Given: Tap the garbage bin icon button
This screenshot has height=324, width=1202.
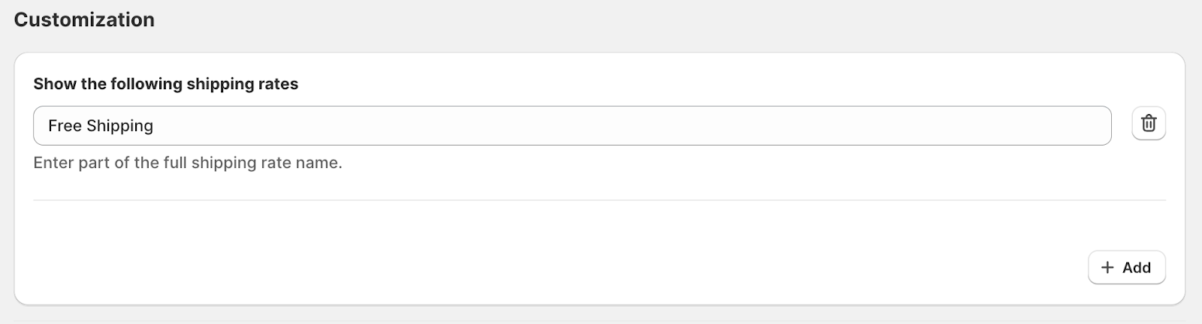Looking at the screenshot, I should click(x=1148, y=124).
